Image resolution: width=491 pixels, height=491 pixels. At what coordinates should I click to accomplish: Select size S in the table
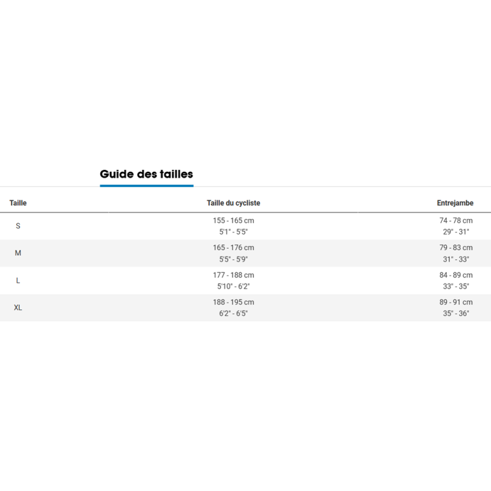pos(18,226)
